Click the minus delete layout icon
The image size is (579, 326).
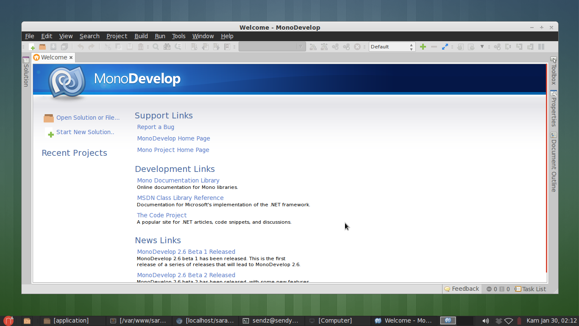click(434, 47)
